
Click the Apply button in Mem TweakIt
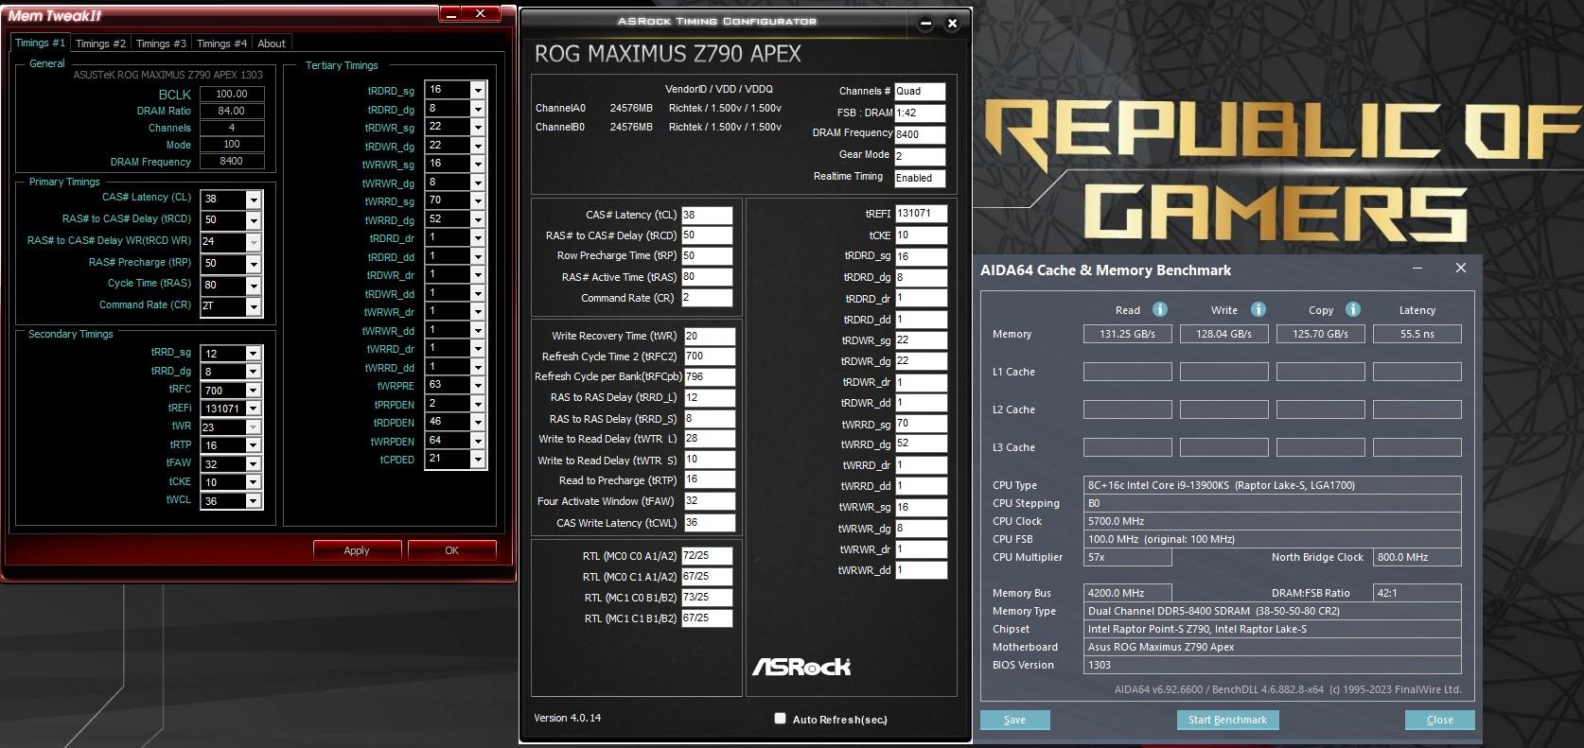pyautogui.click(x=357, y=550)
